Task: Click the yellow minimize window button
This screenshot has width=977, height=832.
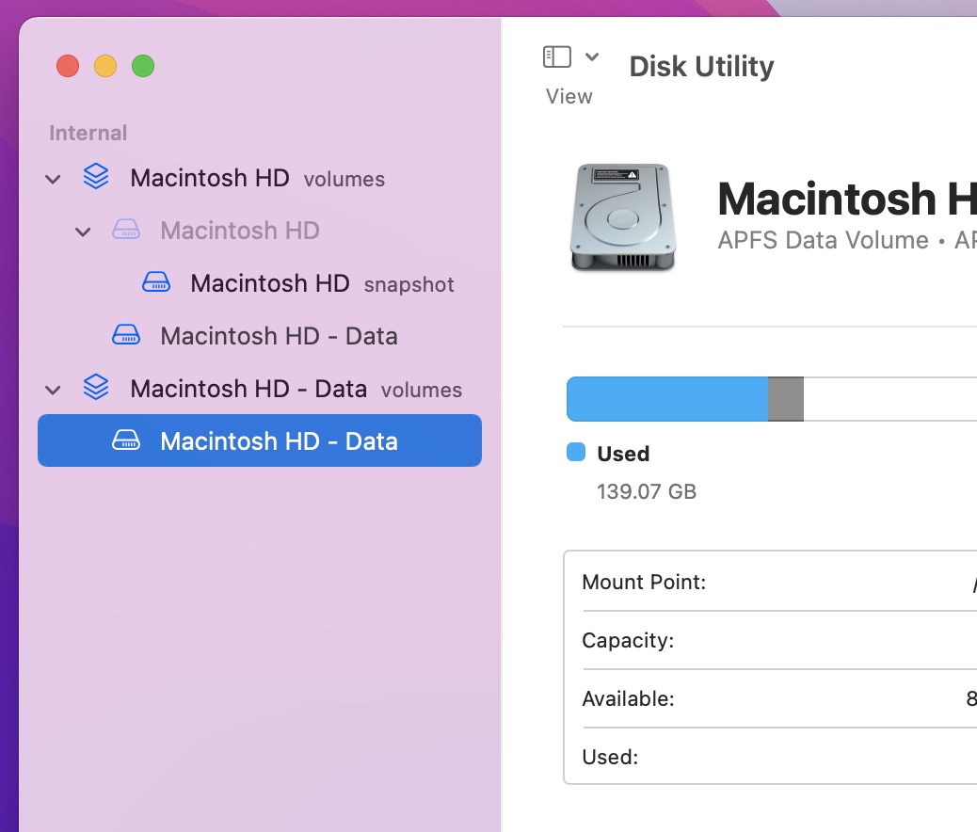Action: click(105, 67)
